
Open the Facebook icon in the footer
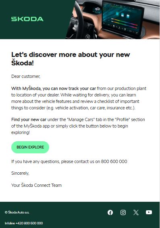pos(110,212)
